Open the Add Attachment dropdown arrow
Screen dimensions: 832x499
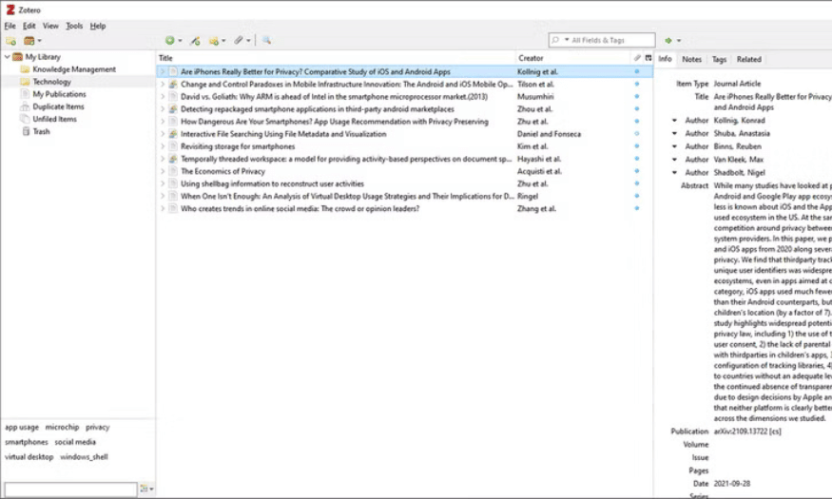[x=248, y=41]
